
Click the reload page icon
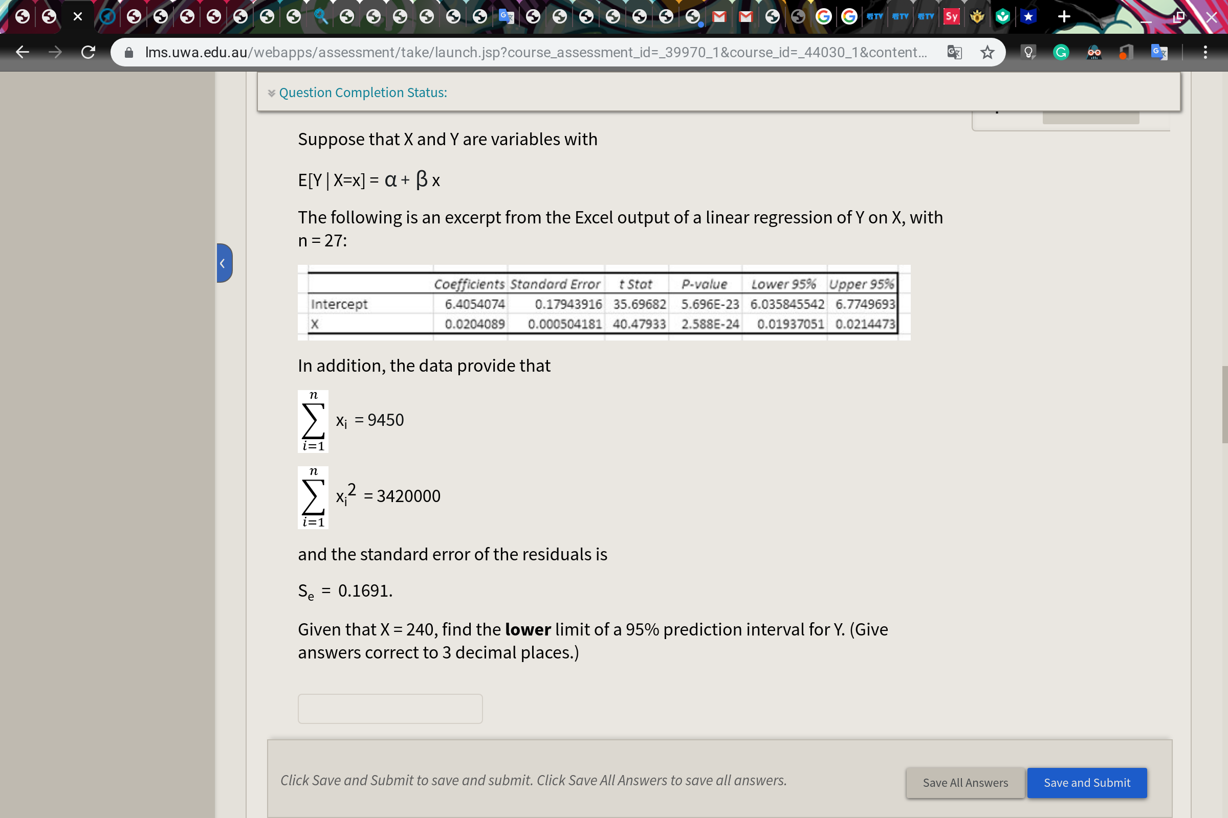click(87, 52)
